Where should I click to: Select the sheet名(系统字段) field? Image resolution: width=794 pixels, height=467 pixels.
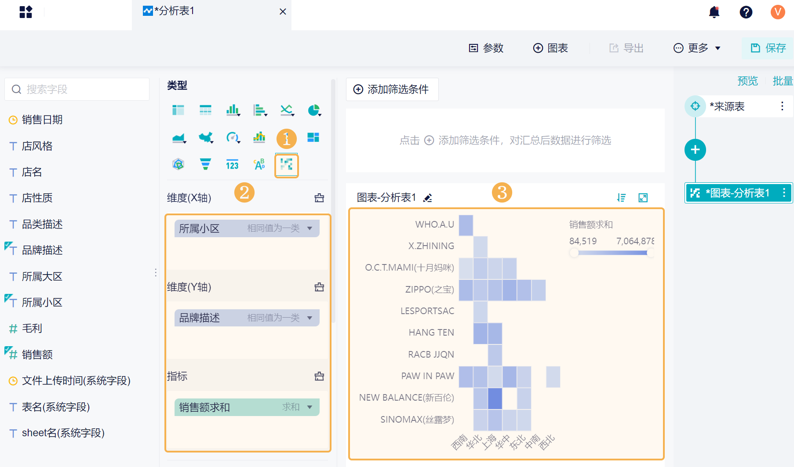(63, 433)
